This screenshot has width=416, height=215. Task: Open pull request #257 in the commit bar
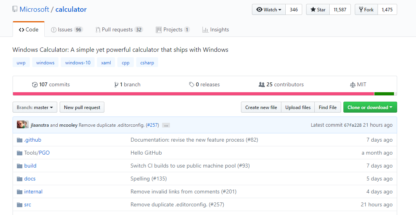153,125
